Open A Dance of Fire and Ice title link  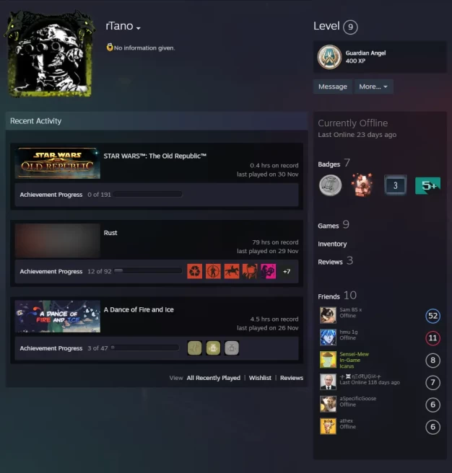pos(139,310)
